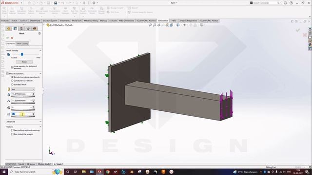Viewport: 312px width, 175px height.
Task: Cancel the Mesh panel with red X
Action: point(12,38)
